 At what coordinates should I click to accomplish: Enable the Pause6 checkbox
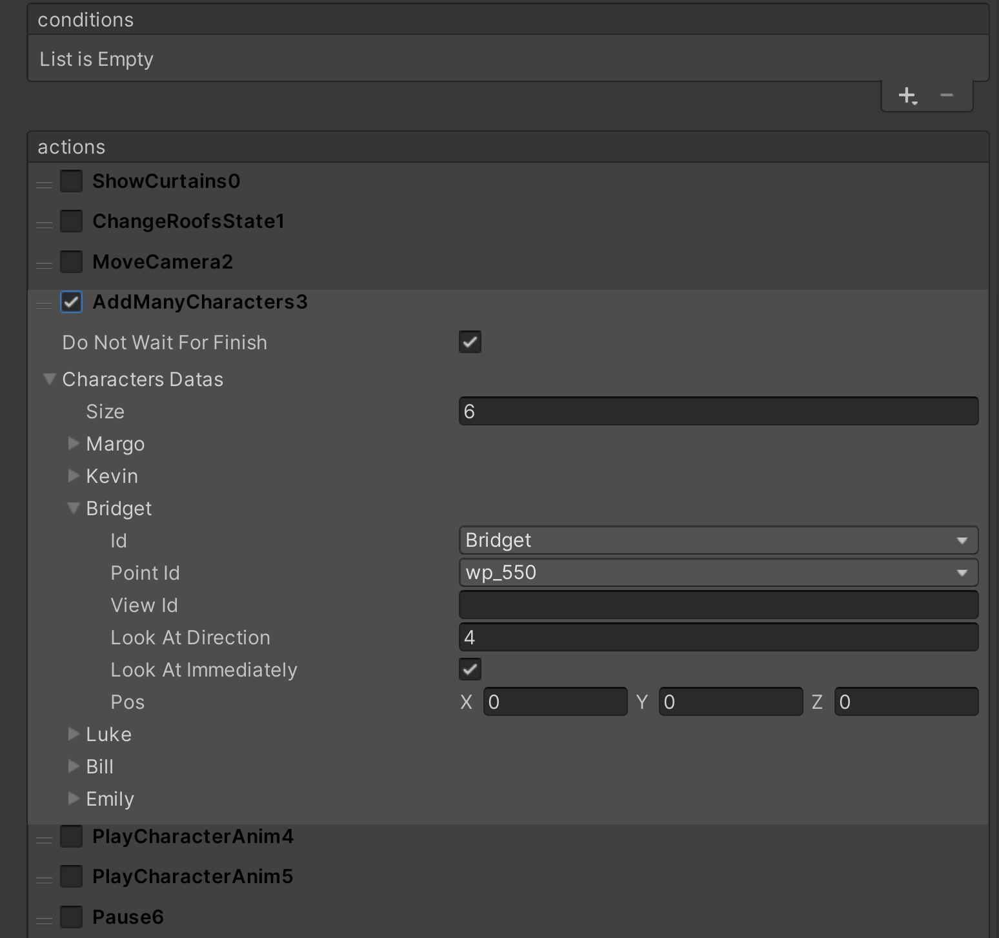pyautogui.click(x=71, y=917)
